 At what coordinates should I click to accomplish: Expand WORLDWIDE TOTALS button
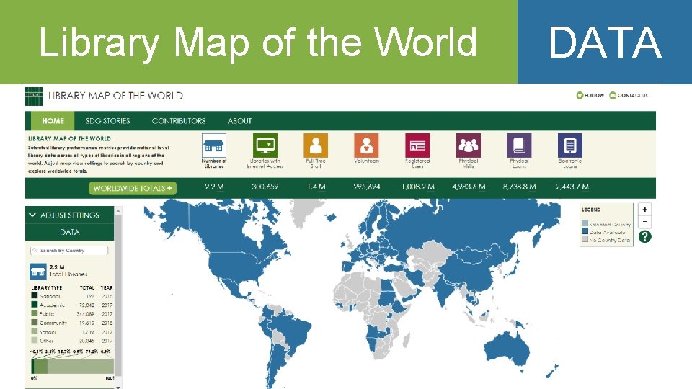133,188
